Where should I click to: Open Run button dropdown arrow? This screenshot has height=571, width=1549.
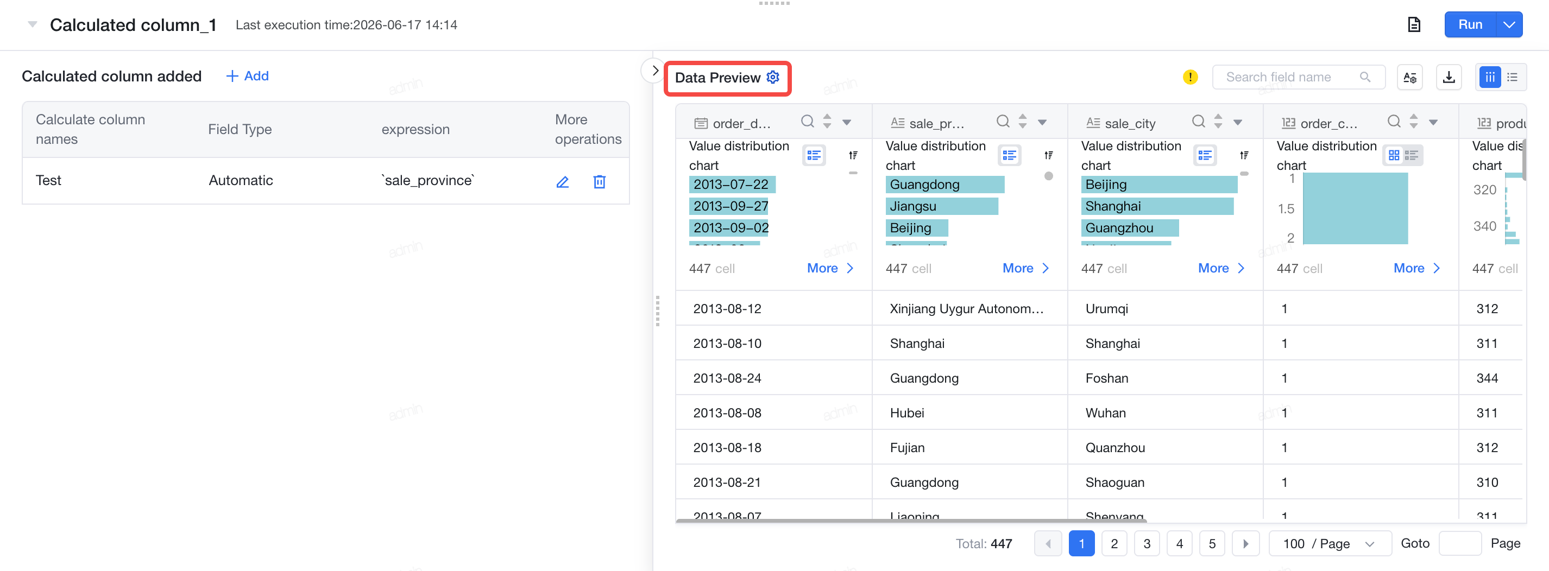(x=1509, y=24)
